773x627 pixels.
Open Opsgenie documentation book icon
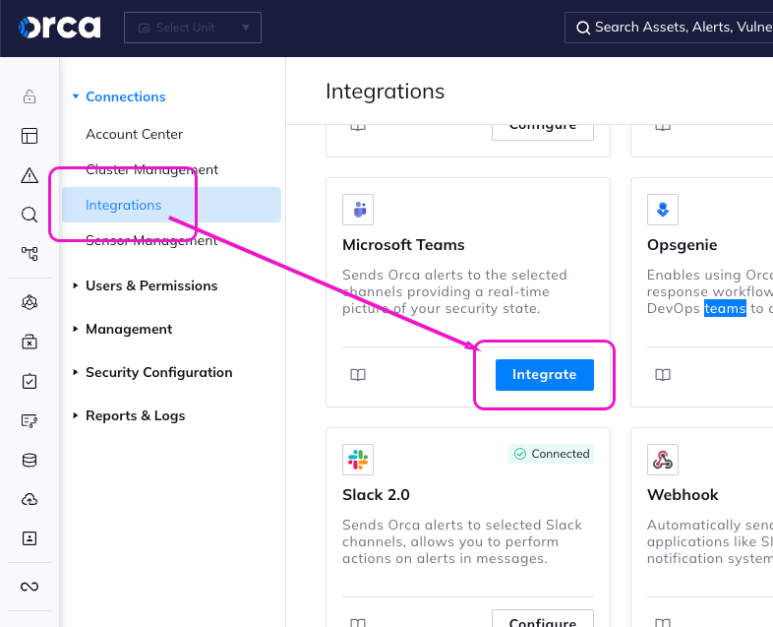(663, 375)
